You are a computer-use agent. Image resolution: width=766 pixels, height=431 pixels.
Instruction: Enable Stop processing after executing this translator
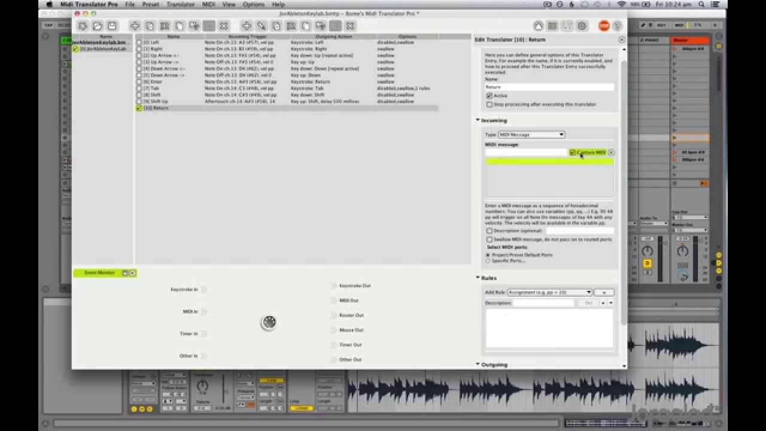coord(489,104)
